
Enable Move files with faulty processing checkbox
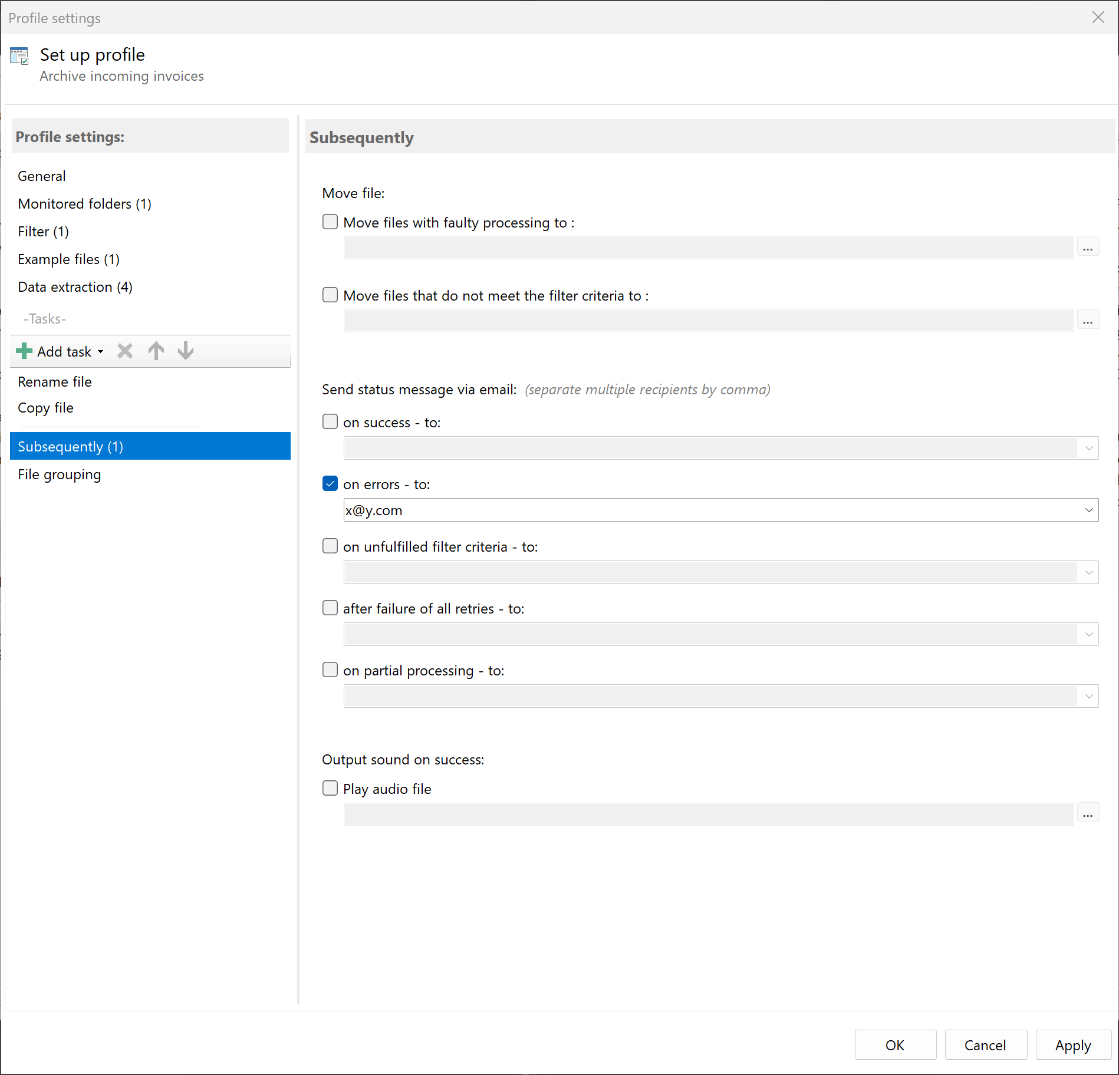pyautogui.click(x=330, y=222)
